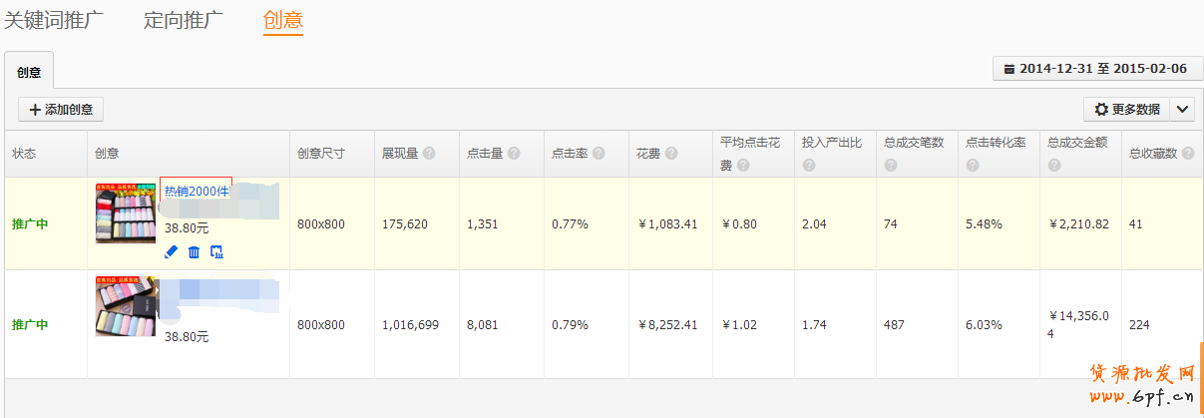Click the question mark beside 点击率
Image resolution: width=1204 pixels, height=418 pixels.
(599, 154)
